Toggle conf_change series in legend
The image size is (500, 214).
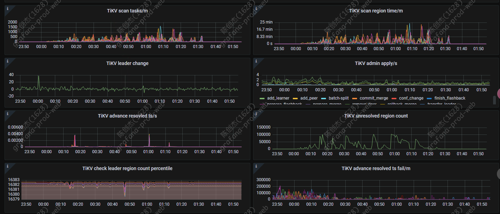pyautogui.click(x=411, y=98)
